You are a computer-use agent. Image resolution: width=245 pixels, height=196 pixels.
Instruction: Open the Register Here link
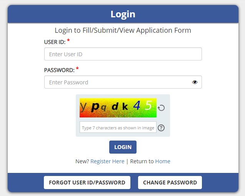107,161
